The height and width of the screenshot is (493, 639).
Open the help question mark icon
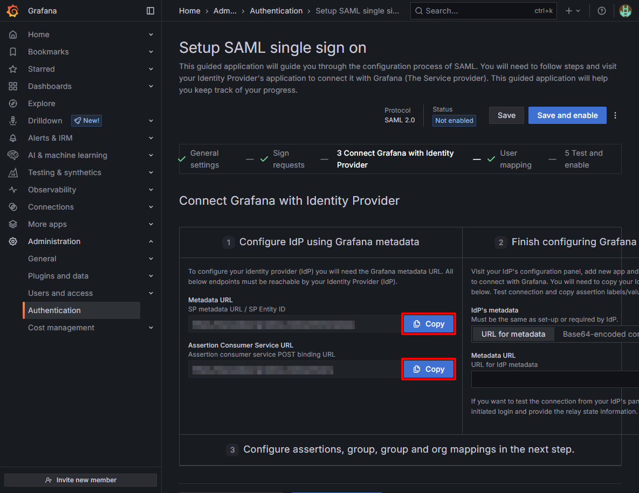click(602, 11)
